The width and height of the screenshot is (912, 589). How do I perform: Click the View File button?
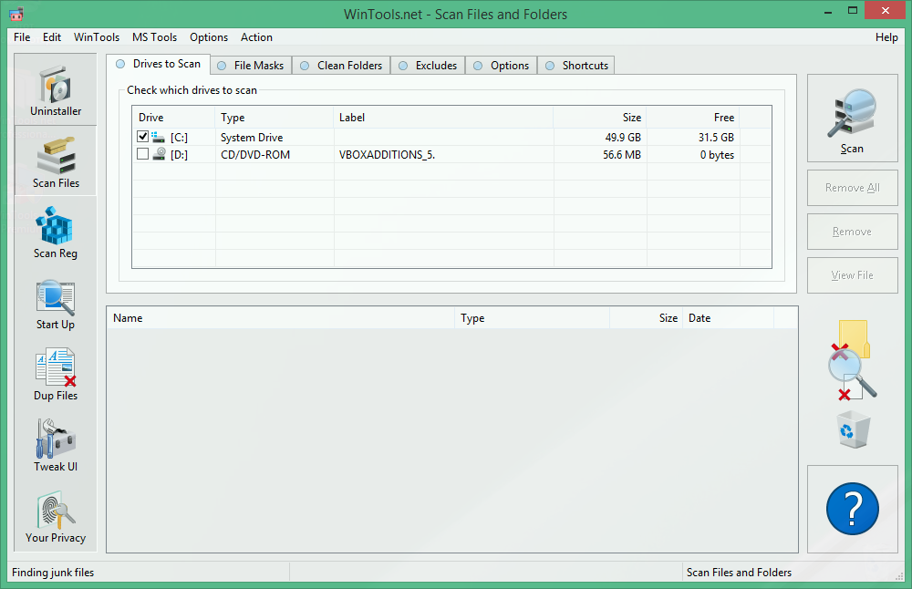(x=852, y=275)
